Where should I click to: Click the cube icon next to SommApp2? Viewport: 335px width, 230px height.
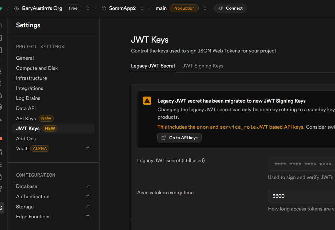[104, 8]
